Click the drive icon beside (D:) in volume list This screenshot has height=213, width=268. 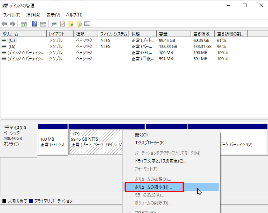pyautogui.click(x=4, y=47)
